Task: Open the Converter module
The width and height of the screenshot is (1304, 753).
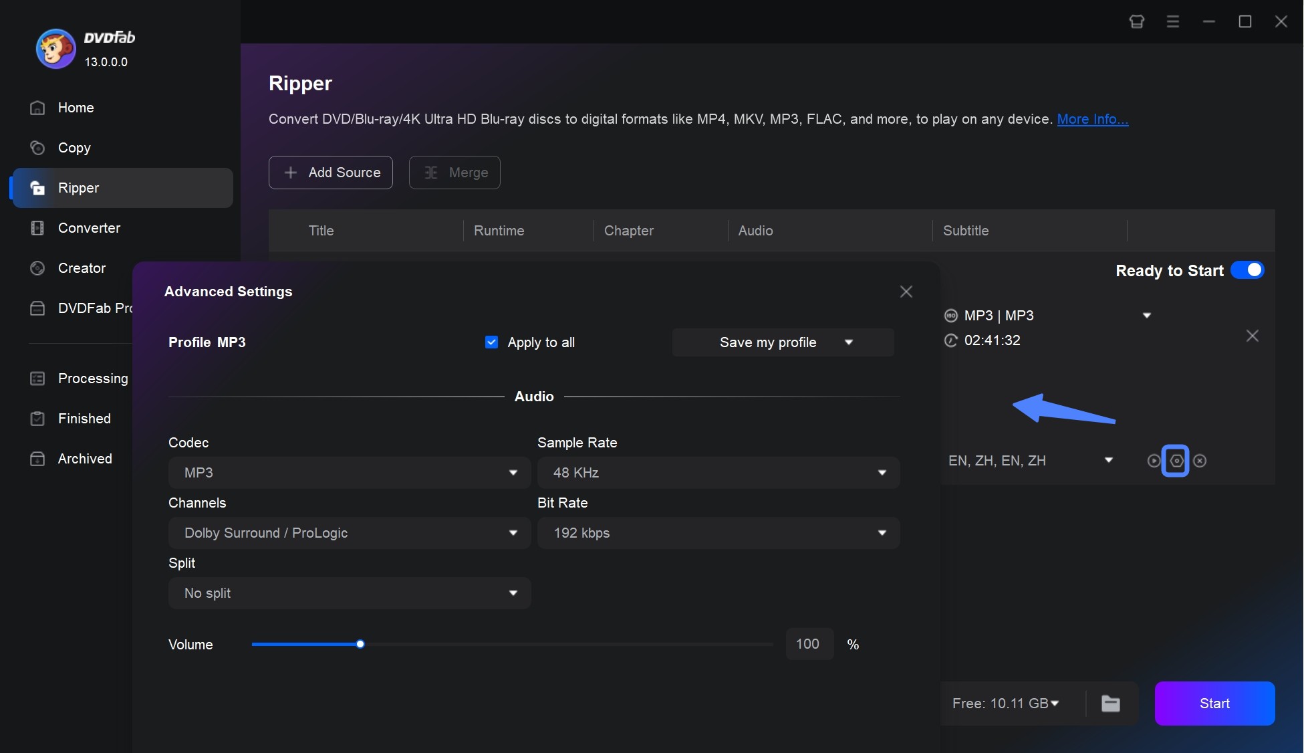Action: click(x=89, y=228)
